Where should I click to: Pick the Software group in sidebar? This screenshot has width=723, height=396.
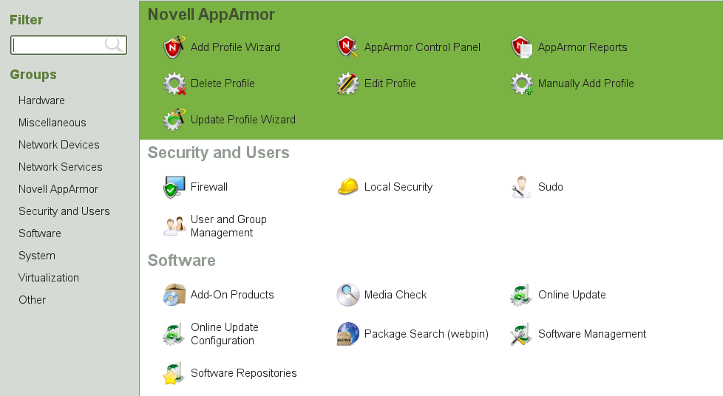(x=40, y=233)
